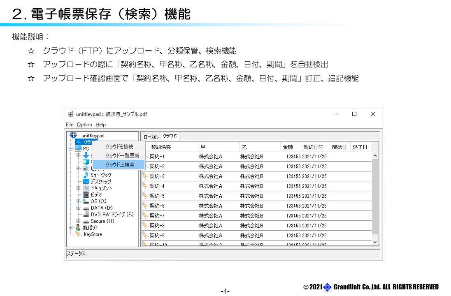Click the unitKeypad root logo icon
Screen dimensions: 451x296
point(73,135)
